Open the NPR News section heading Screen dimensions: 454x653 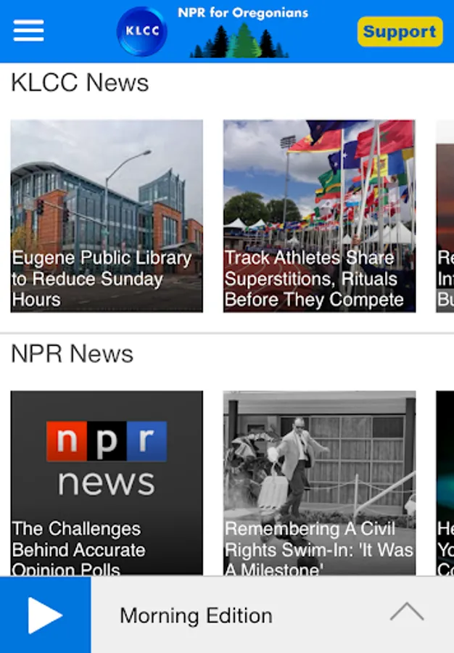click(72, 354)
